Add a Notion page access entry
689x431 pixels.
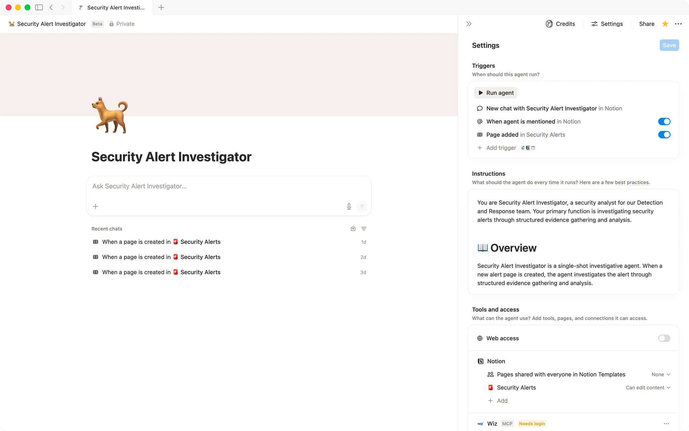(x=498, y=401)
